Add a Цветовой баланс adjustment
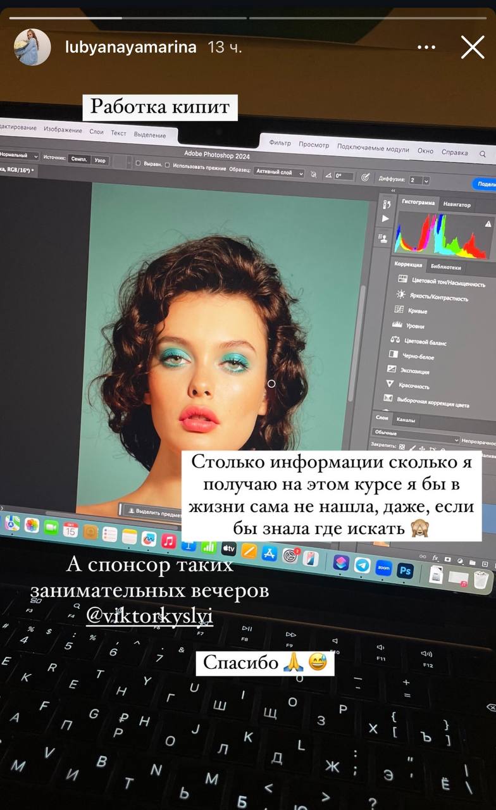The height and width of the screenshot is (810, 496). coord(419,341)
